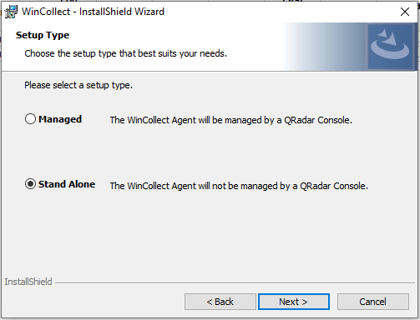The height and width of the screenshot is (320, 420).
Task: Click the "will not be managed" description text
Action: coord(239,186)
